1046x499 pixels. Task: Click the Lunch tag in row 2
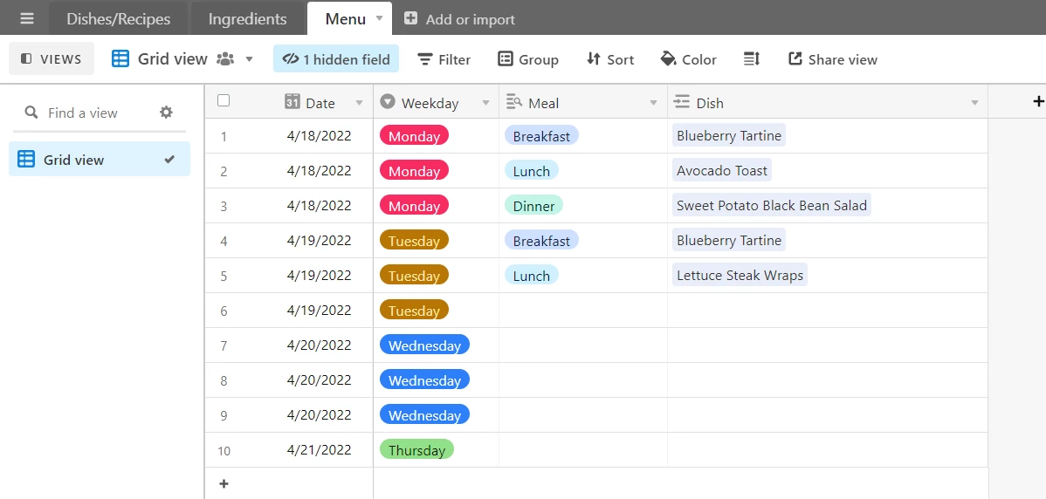(532, 171)
